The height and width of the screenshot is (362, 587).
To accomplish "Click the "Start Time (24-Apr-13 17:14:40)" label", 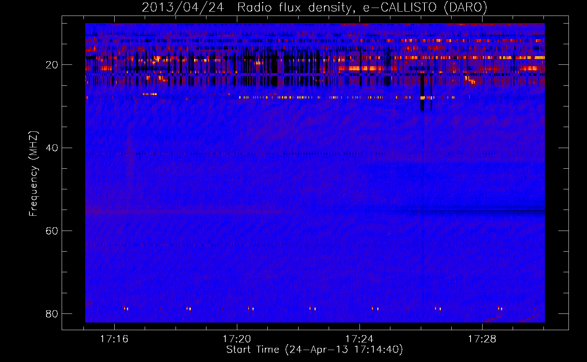I will coord(315,350).
